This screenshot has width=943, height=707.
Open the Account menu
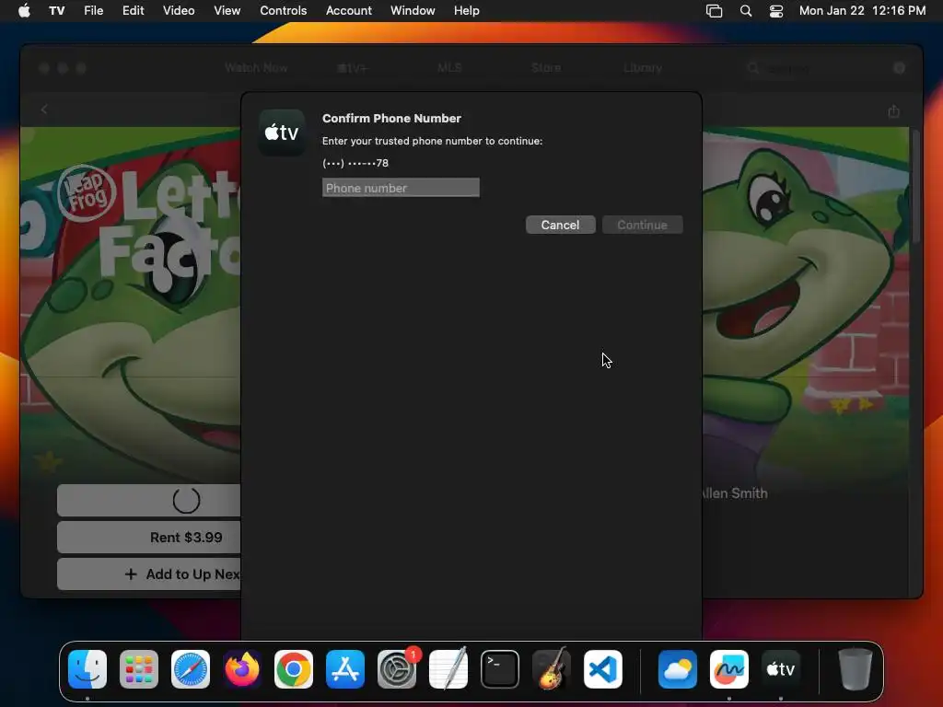point(349,11)
